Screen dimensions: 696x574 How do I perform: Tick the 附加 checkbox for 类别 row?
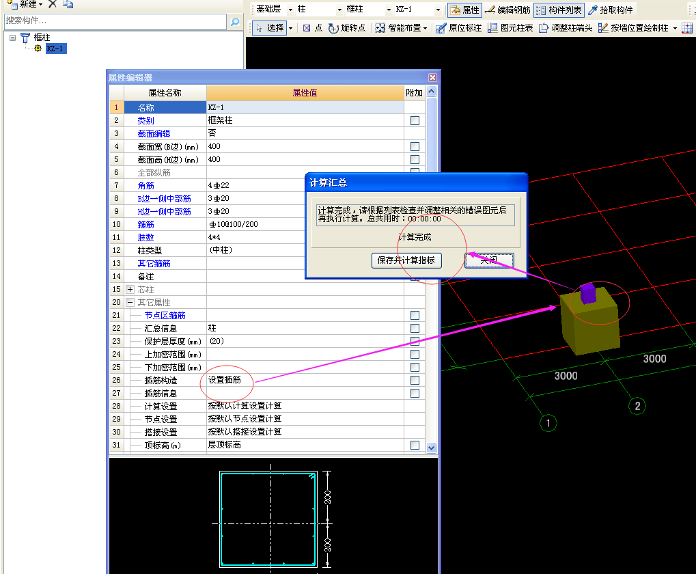(415, 121)
